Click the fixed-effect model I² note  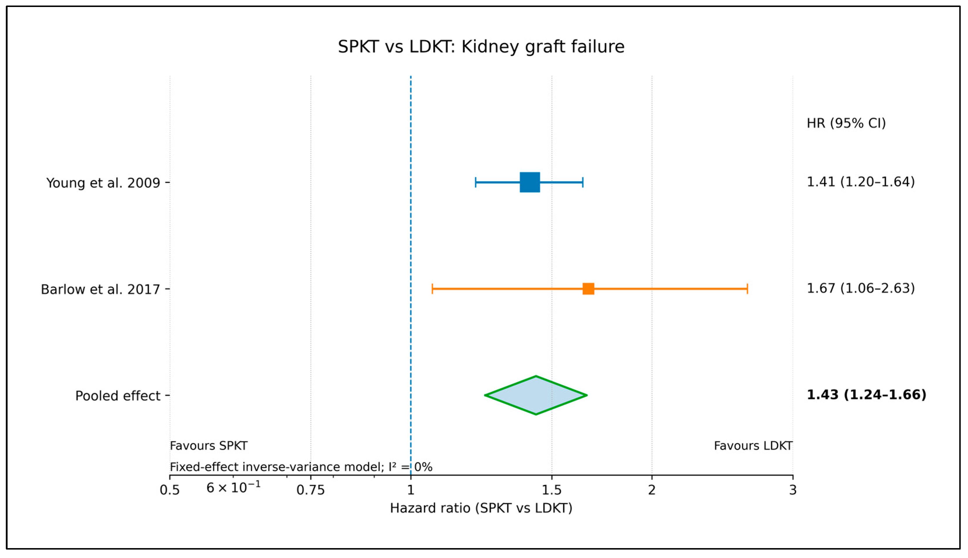pyautogui.click(x=301, y=467)
